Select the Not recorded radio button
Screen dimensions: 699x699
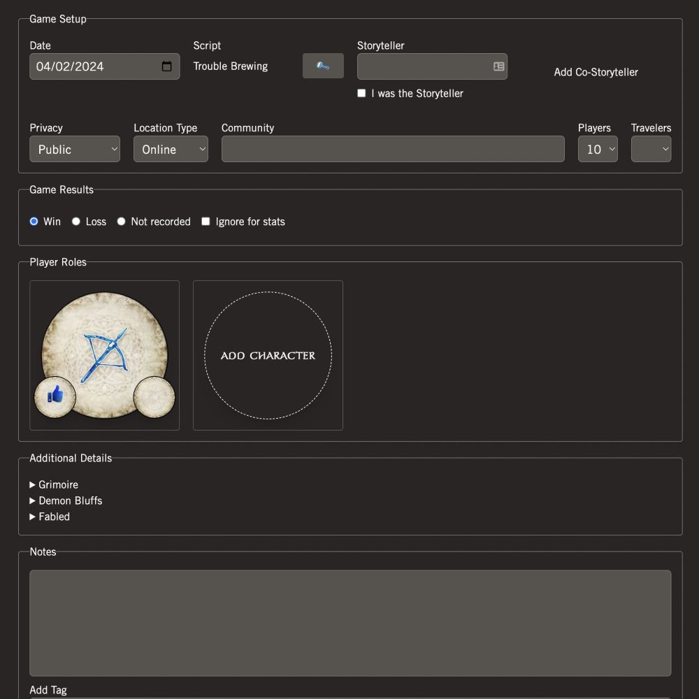point(121,222)
